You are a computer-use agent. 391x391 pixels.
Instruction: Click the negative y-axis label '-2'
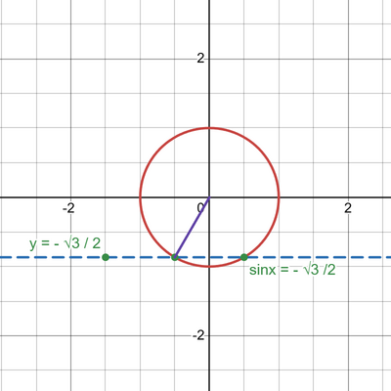(x=198, y=335)
